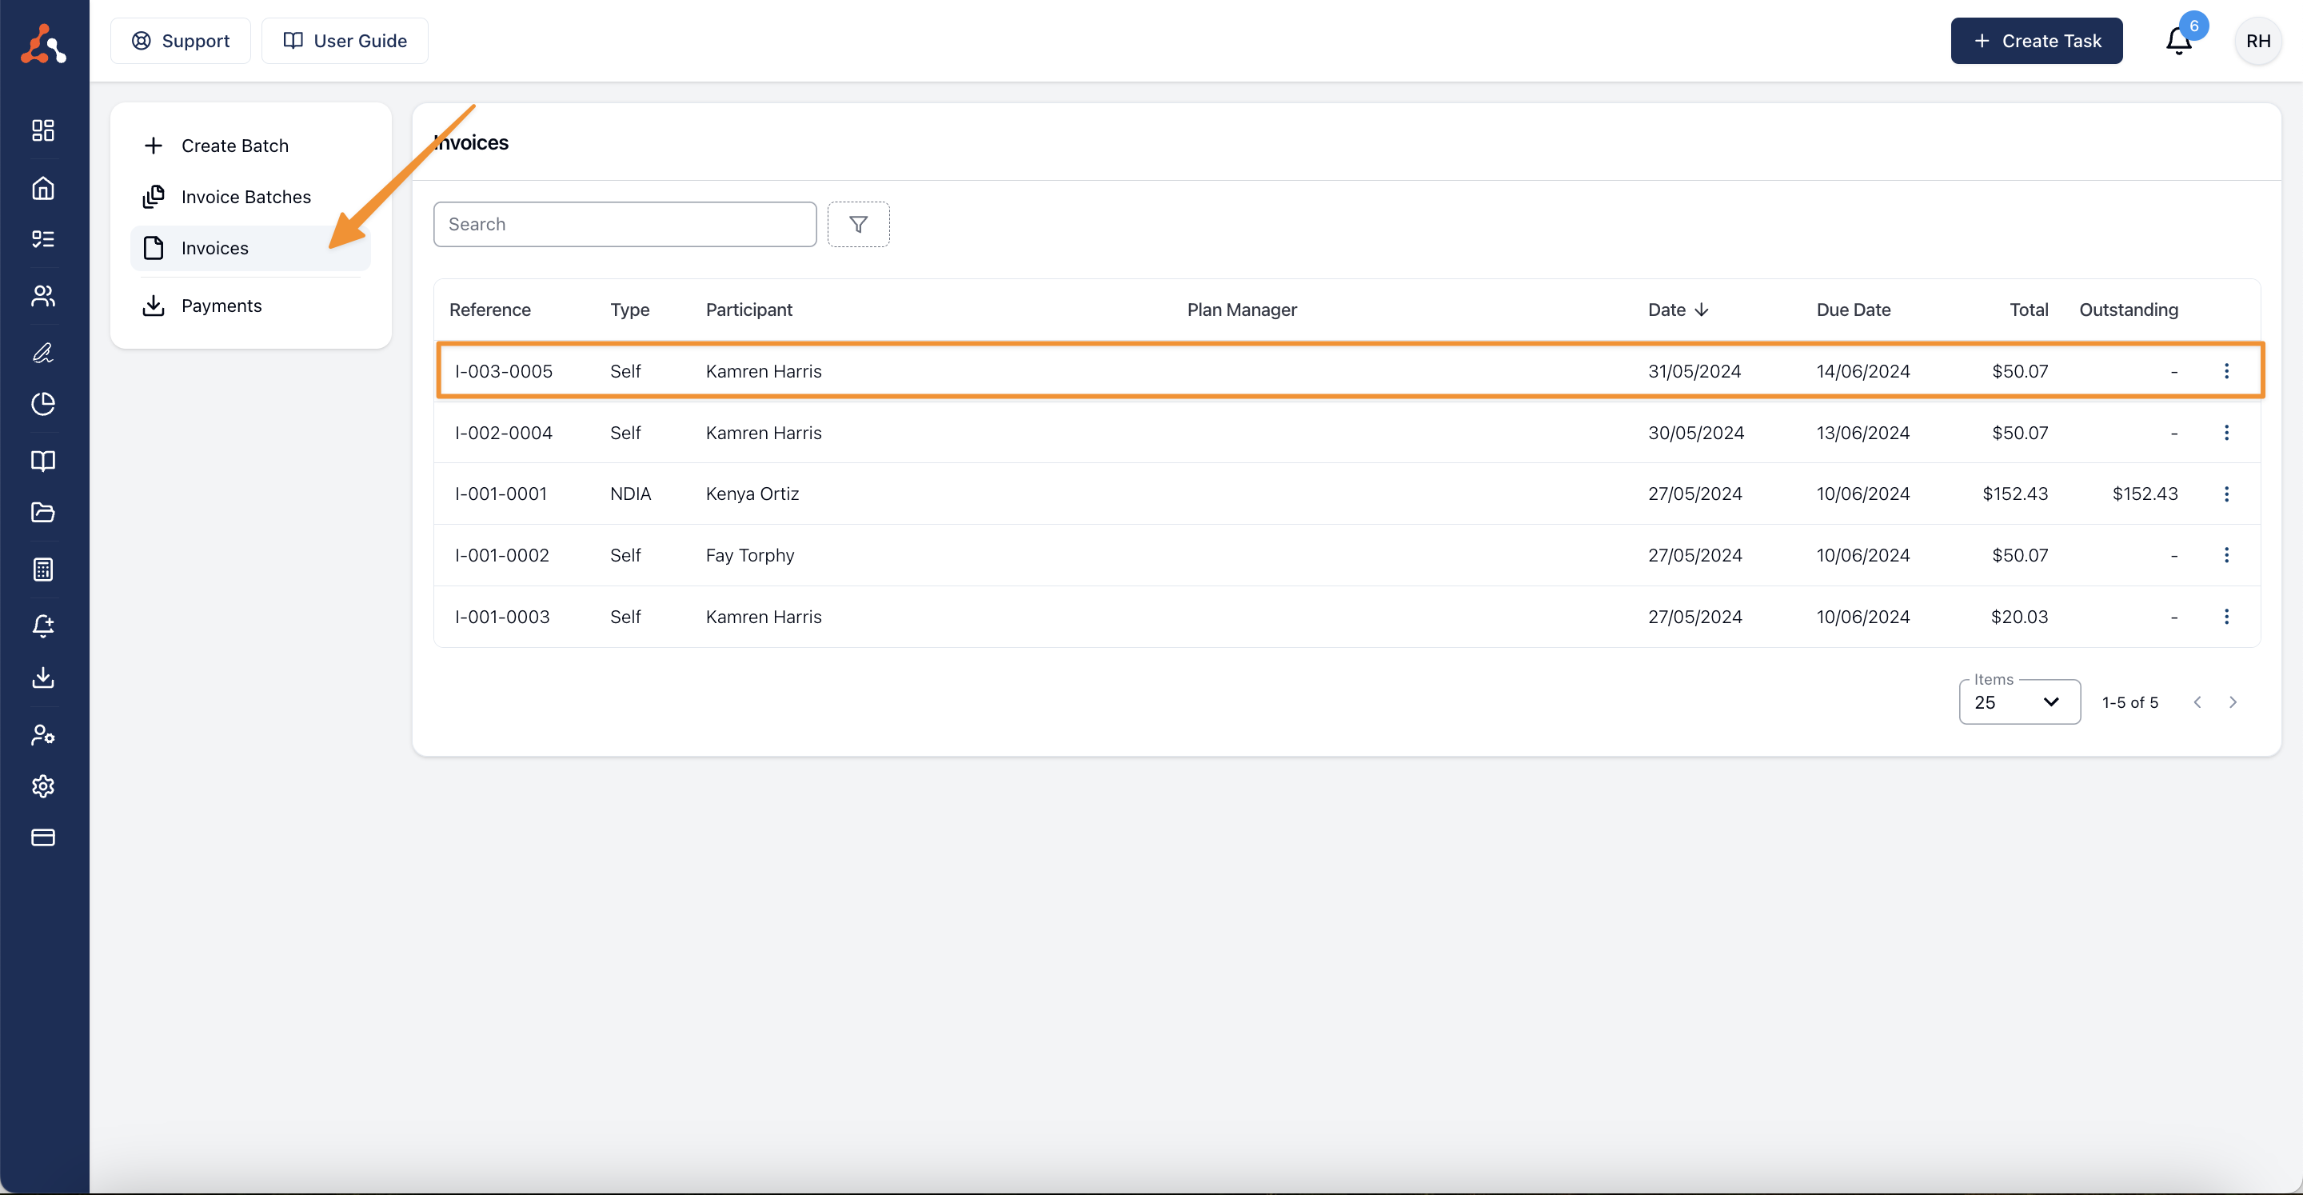Open the participants people icon in sidebar
This screenshot has width=2303, height=1195.
(x=43, y=295)
